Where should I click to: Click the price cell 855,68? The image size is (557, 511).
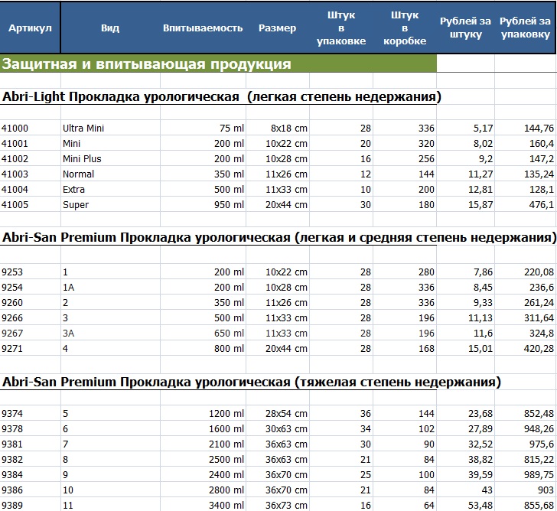point(526,505)
